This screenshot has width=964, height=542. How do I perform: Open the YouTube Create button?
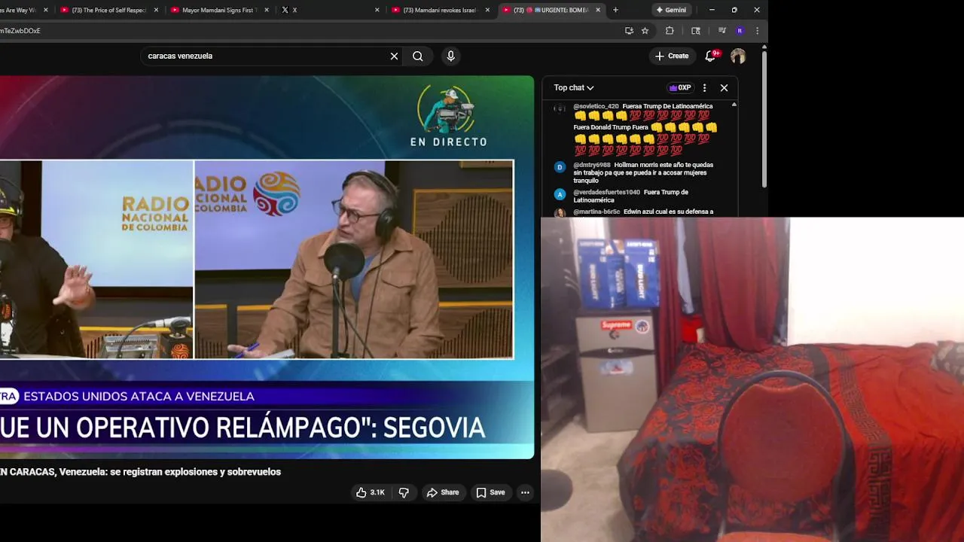[672, 56]
